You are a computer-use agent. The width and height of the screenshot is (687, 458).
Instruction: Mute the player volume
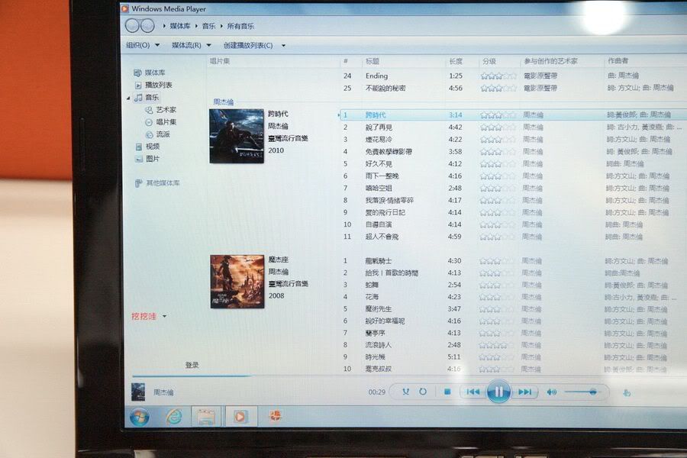551,392
